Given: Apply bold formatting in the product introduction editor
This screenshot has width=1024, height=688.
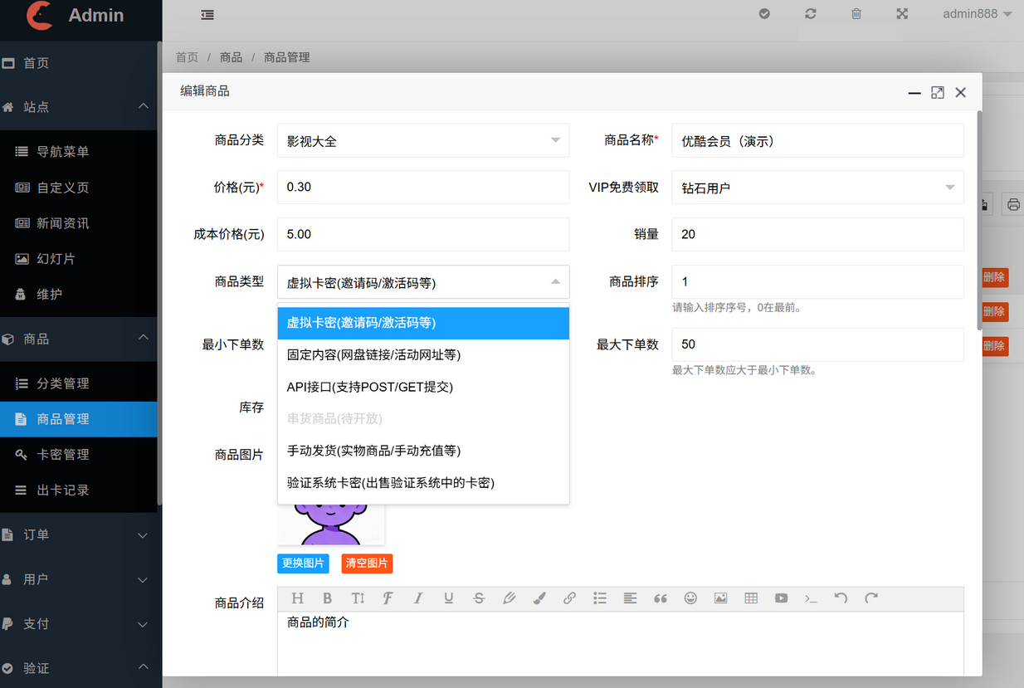Looking at the screenshot, I should click(x=327, y=598).
